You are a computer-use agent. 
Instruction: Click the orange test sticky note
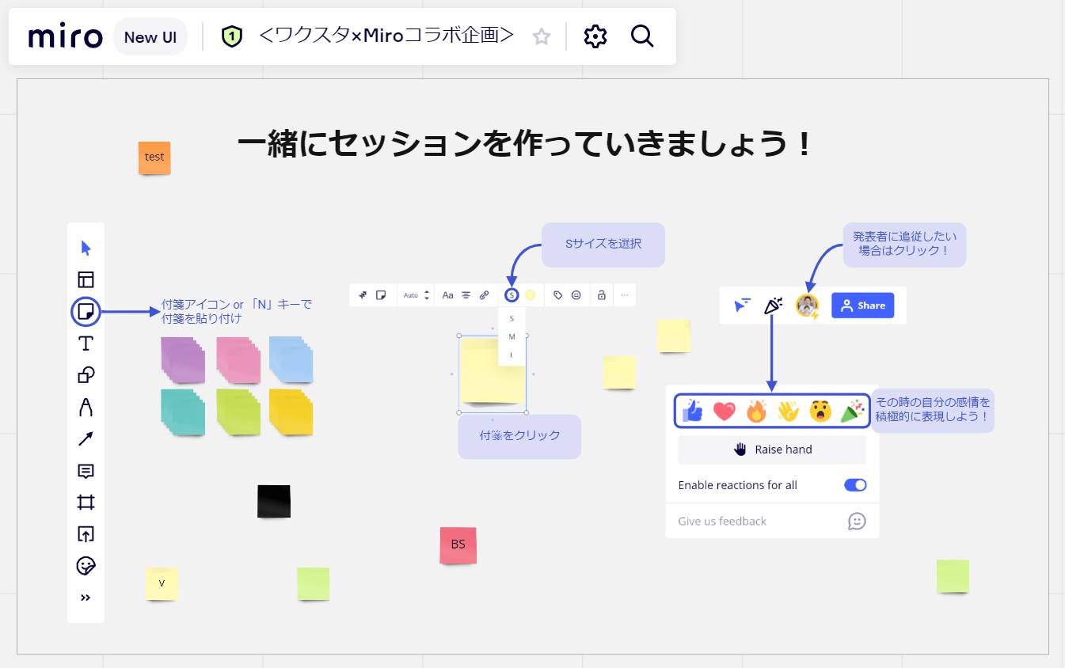[154, 158]
